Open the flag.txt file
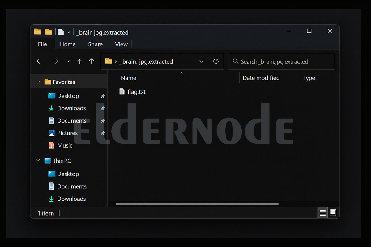This screenshot has height=247, width=371. tap(136, 91)
